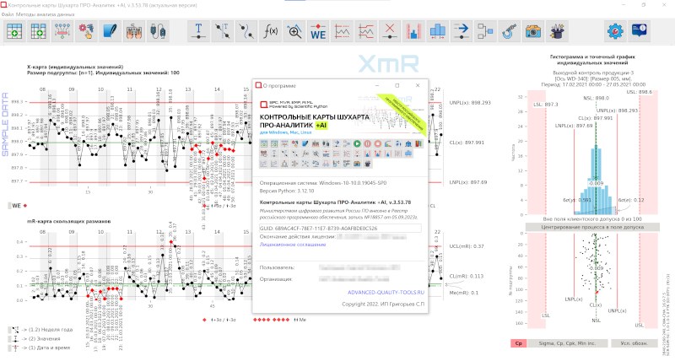Screen dimensions: 675x361
Task: Open the Лицензионное соглашение link
Action: tap(293, 245)
